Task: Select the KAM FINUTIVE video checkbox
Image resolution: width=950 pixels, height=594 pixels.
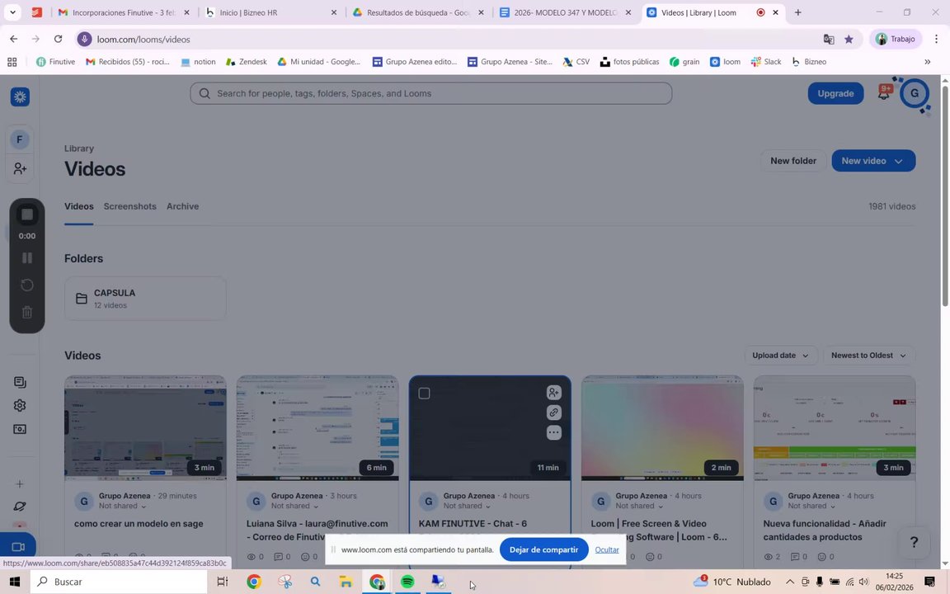Action: point(424,394)
